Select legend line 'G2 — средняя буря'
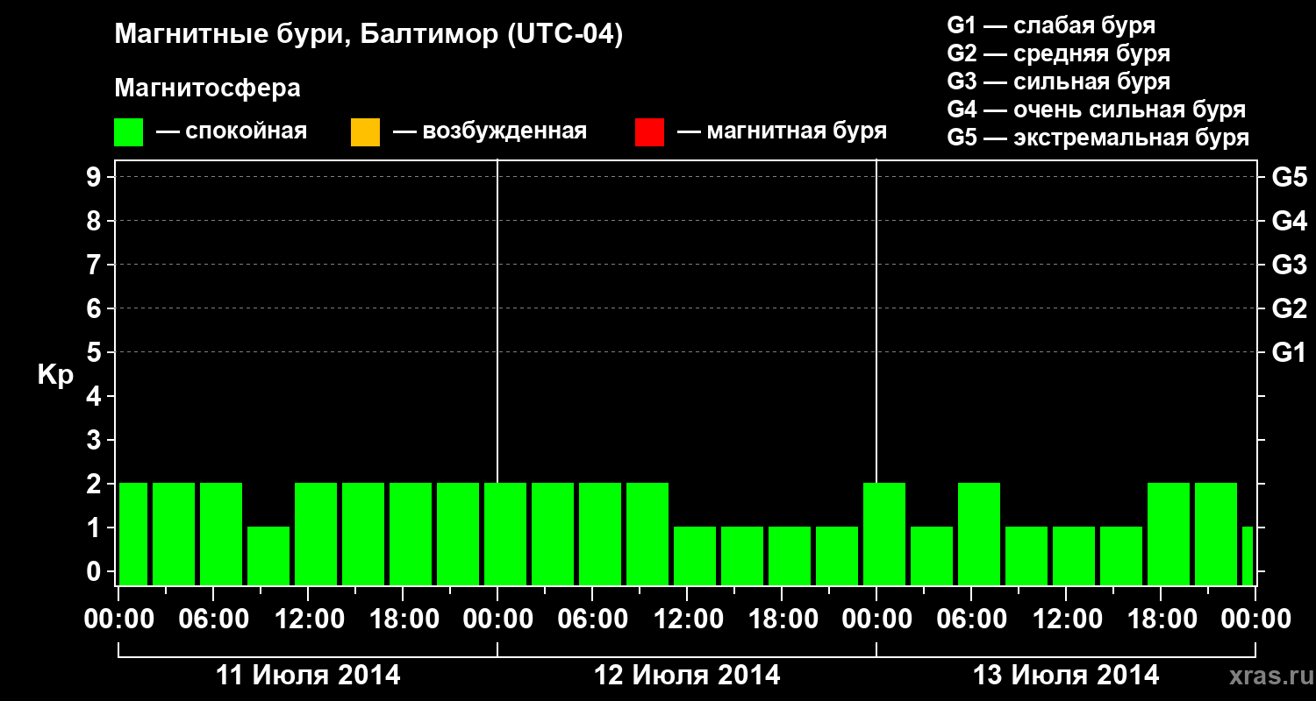The height and width of the screenshot is (701, 1316). [1059, 53]
